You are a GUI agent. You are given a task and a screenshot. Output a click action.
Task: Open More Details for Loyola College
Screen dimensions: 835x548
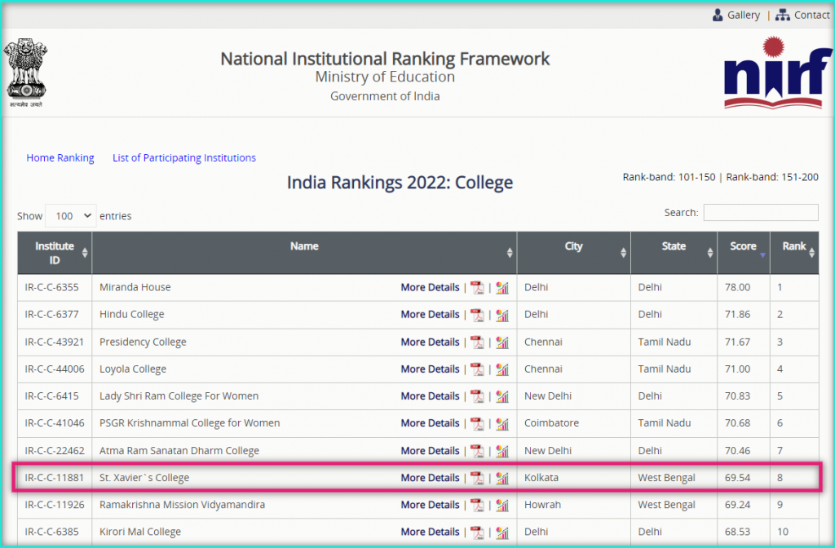(430, 369)
